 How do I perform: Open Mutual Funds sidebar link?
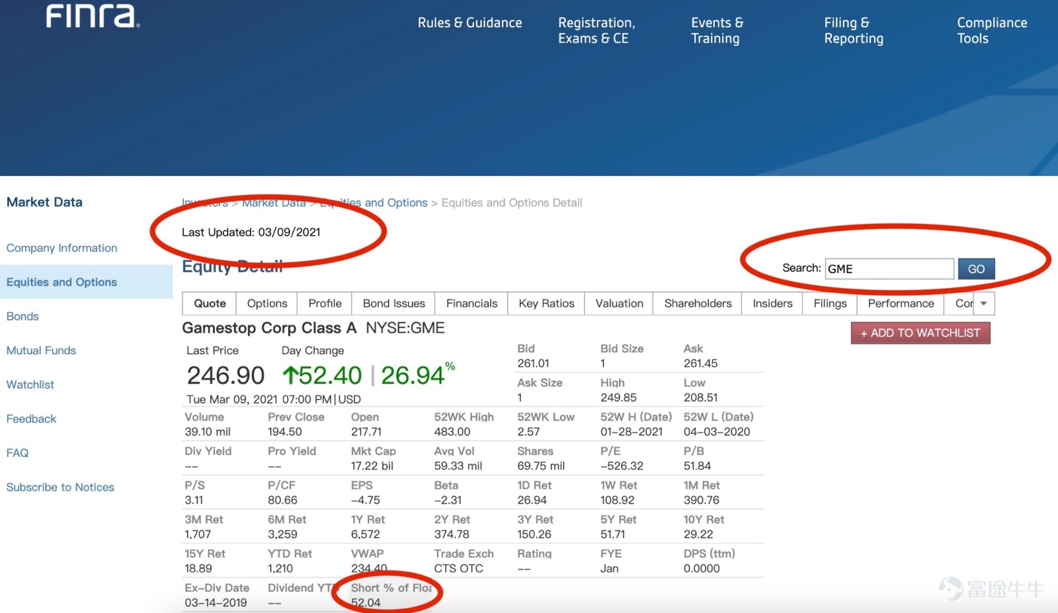[x=41, y=350]
